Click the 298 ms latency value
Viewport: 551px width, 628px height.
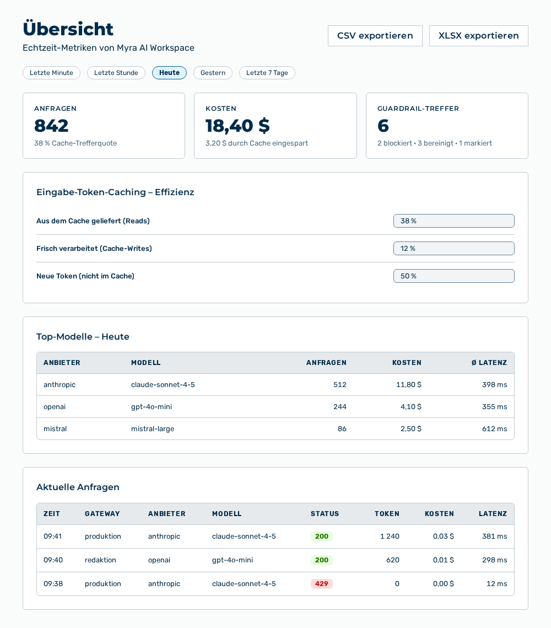pos(495,560)
